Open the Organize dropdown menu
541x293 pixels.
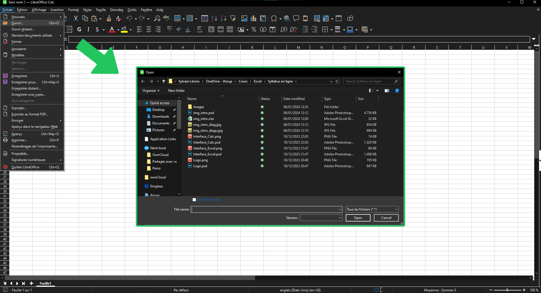(x=151, y=91)
